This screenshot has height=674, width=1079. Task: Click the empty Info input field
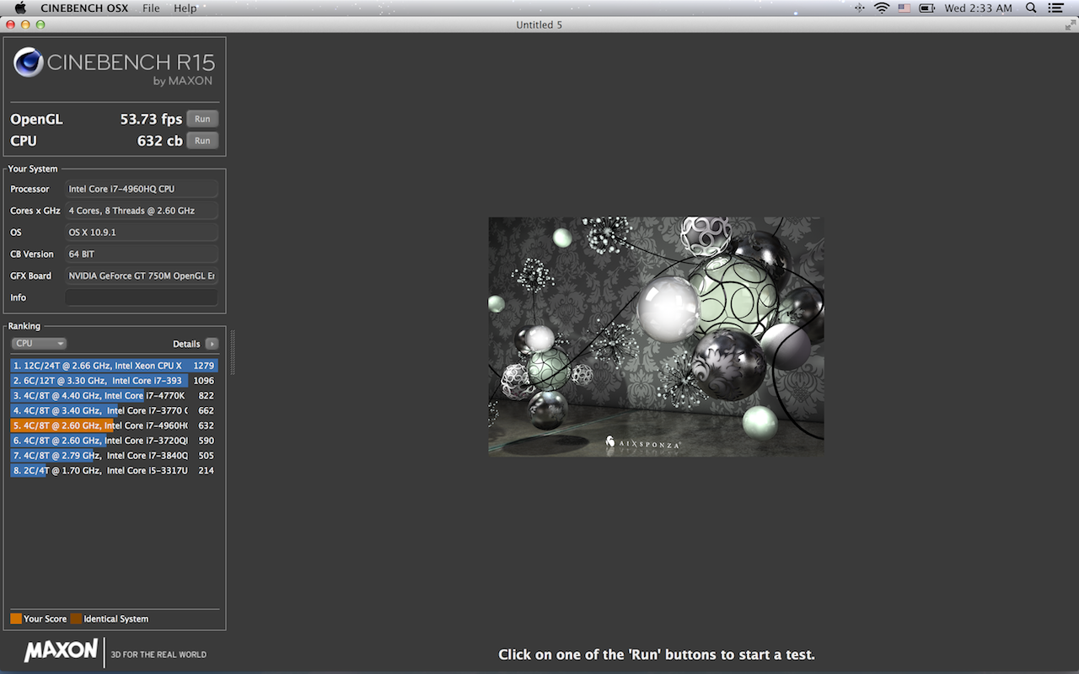[x=141, y=297]
